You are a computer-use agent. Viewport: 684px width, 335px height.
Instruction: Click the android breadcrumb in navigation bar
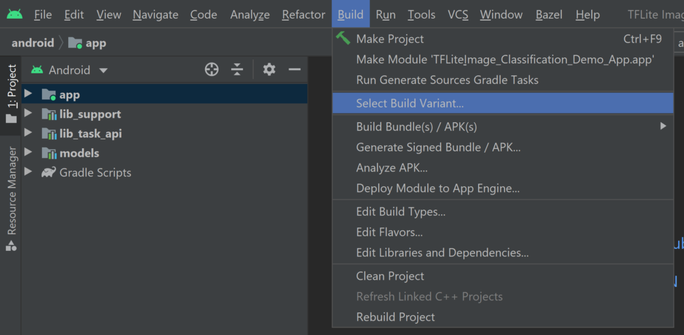coord(33,43)
